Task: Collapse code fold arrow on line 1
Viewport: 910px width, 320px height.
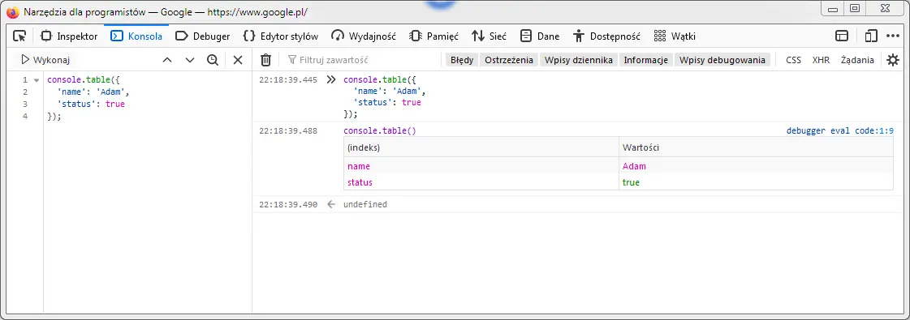Action: coord(37,80)
